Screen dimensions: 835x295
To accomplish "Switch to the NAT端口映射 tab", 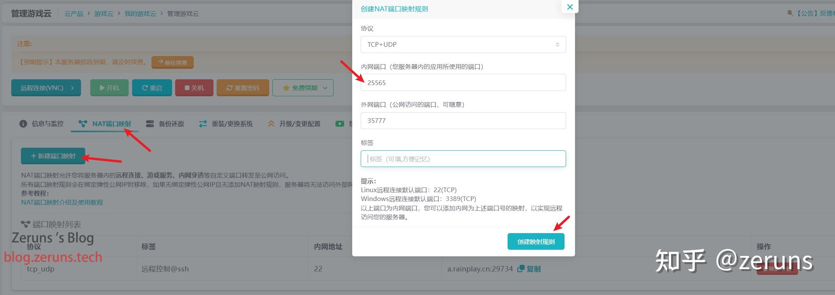I will [x=105, y=124].
